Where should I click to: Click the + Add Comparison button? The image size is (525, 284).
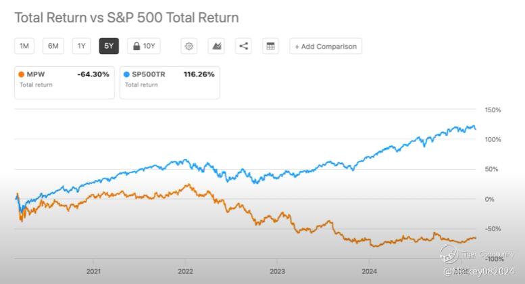pos(326,46)
